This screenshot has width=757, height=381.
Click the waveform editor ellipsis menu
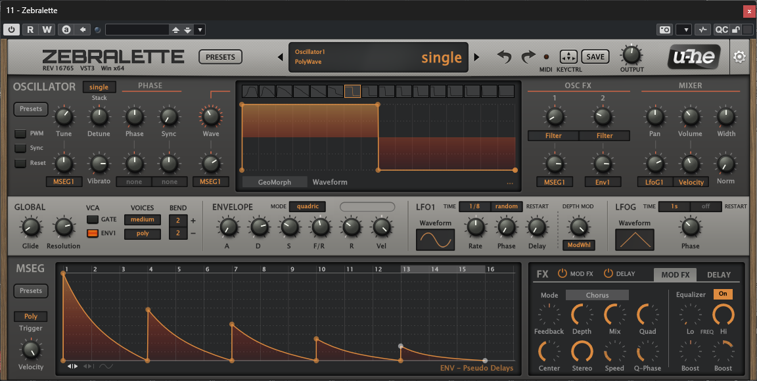510,183
